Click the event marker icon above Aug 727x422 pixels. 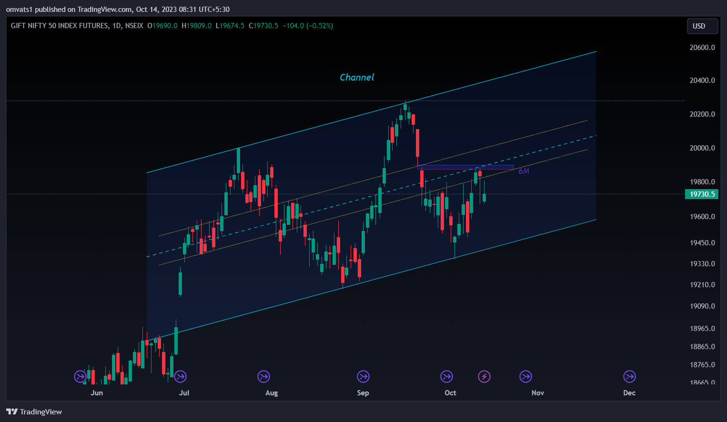click(x=263, y=377)
